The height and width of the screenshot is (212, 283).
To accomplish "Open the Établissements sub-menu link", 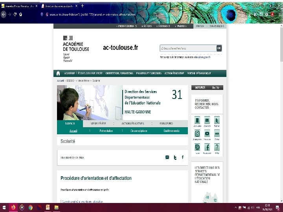I will (x=171, y=131).
